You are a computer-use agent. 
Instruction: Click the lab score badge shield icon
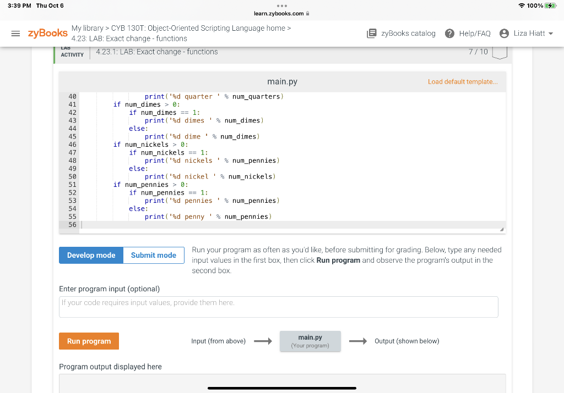pos(500,52)
